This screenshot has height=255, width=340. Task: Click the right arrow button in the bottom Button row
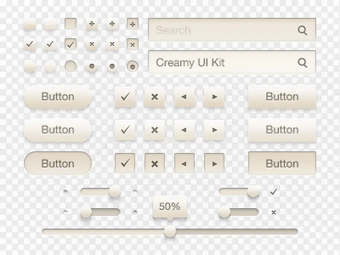click(x=214, y=164)
